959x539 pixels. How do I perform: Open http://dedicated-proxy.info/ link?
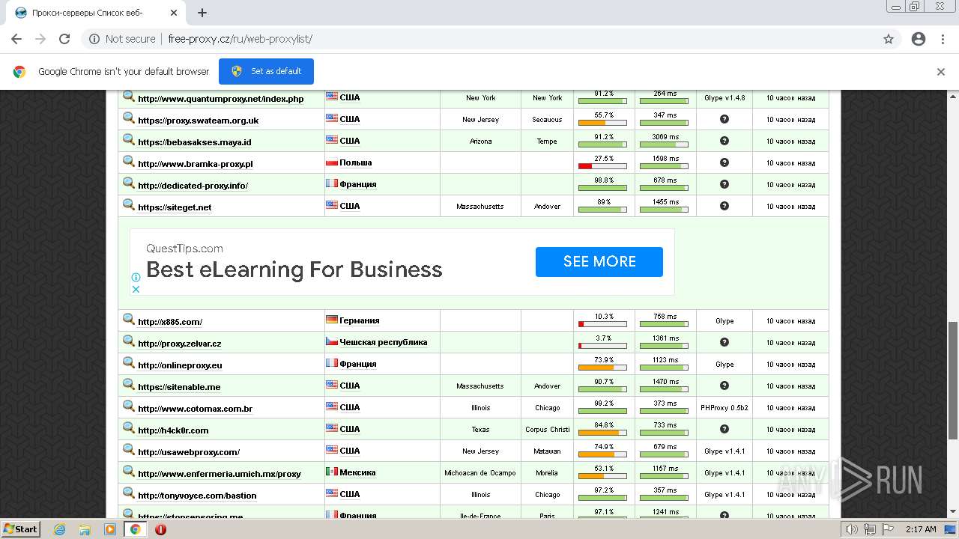193,186
